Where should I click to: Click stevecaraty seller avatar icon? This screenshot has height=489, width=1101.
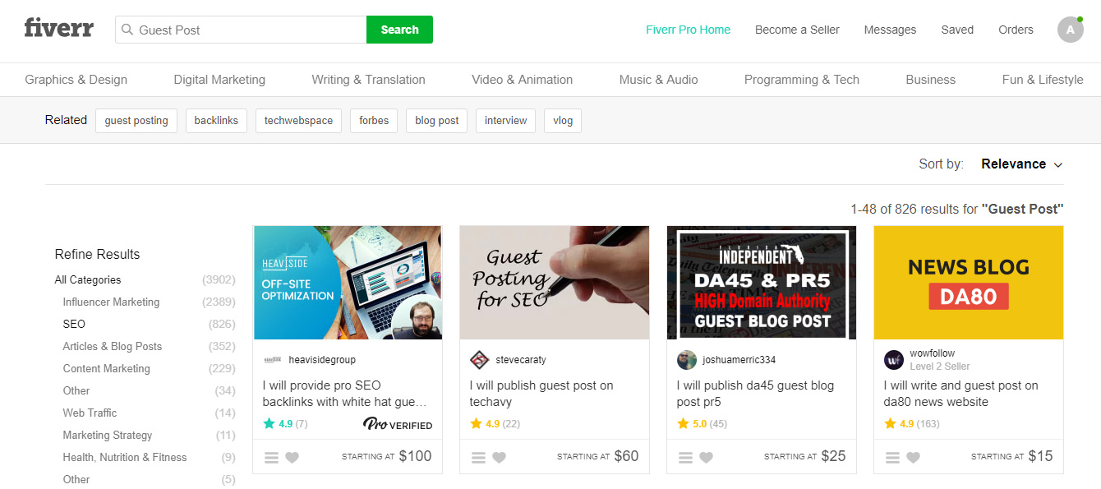480,360
